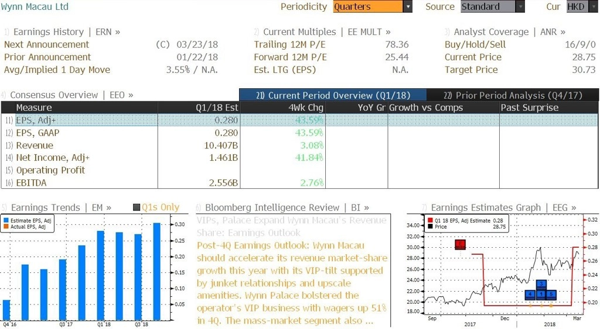Select the EPS, Adj+ row
This screenshot has width=600, height=329.
(299, 120)
